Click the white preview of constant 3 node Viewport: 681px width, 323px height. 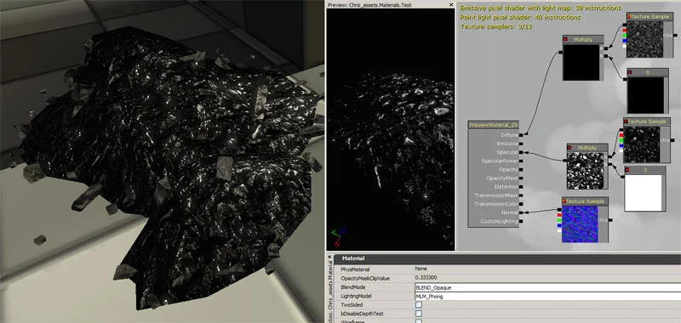[644, 192]
